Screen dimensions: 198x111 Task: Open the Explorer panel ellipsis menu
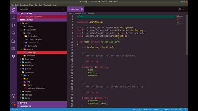click(63, 9)
